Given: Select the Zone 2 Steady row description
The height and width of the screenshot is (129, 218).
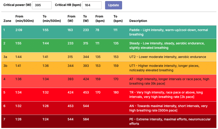Looking at the screenshot, I should pos(167,45).
